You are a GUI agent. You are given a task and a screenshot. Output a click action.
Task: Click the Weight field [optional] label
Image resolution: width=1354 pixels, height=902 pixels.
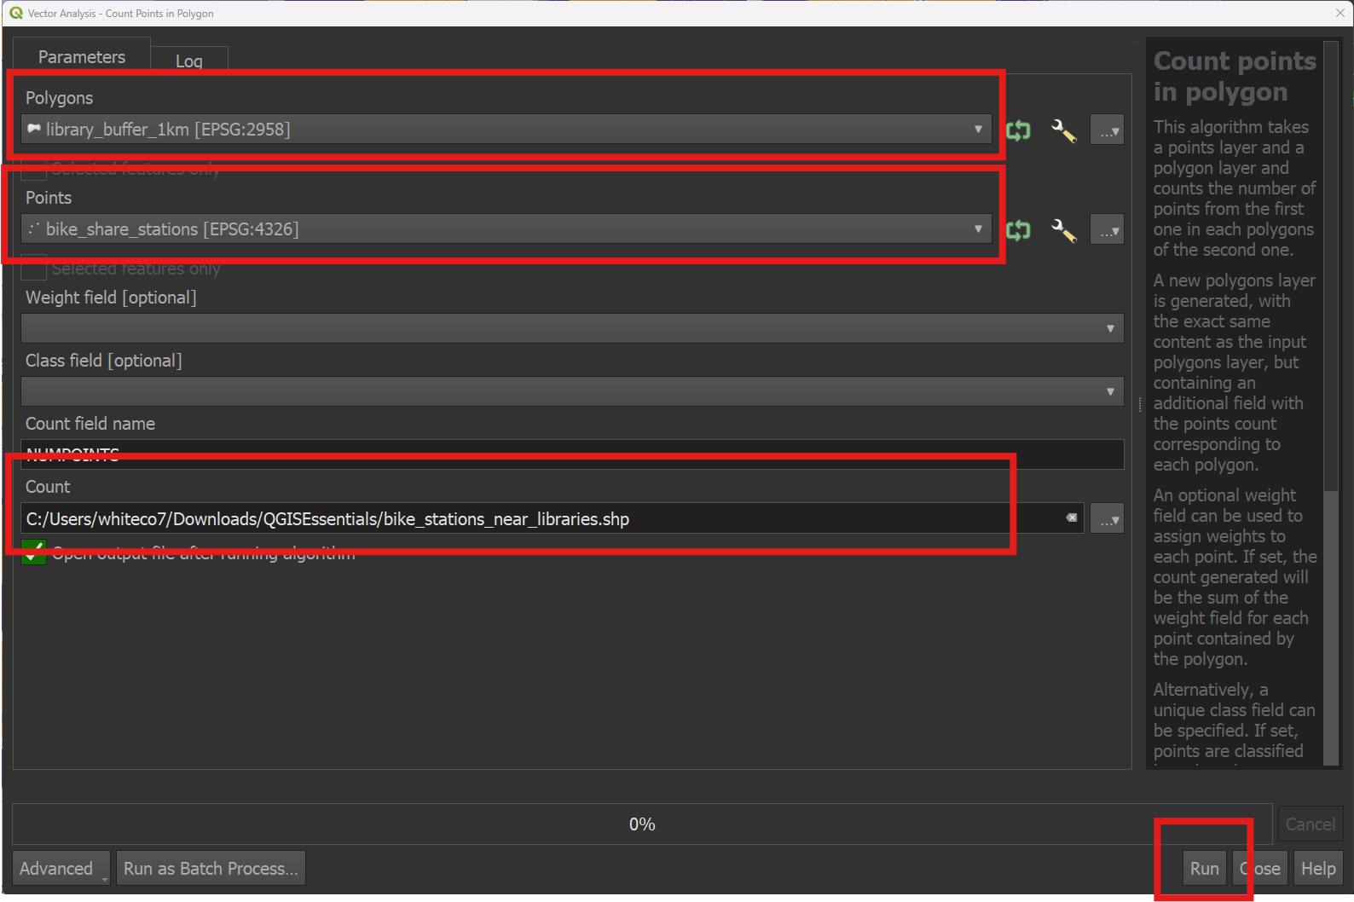point(111,298)
